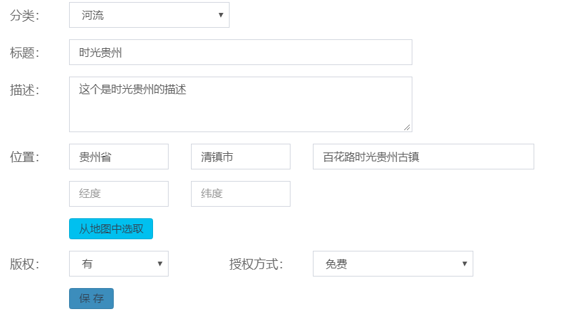This screenshot has width=581, height=326.
Task: Click the 经度 longitude input
Action: point(119,194)
